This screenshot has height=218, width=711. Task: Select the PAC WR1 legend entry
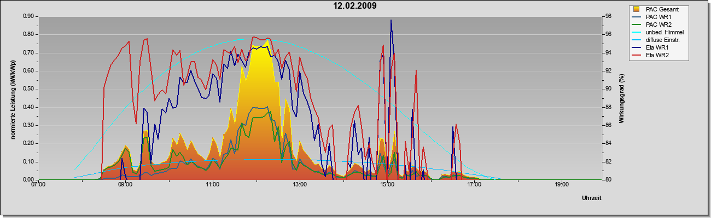(658, 17)
